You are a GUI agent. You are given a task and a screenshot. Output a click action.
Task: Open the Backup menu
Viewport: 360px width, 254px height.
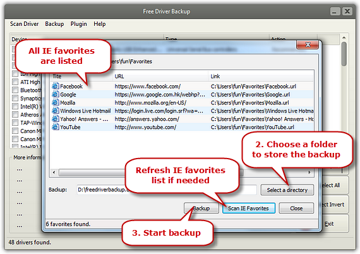pyautogui.click(x=54, y=24)
